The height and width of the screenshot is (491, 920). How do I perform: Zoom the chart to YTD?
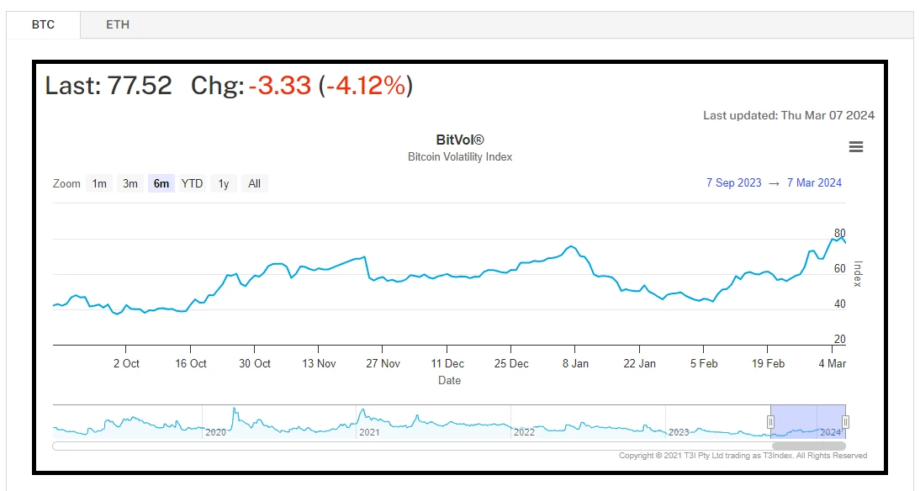coord(193,183)
